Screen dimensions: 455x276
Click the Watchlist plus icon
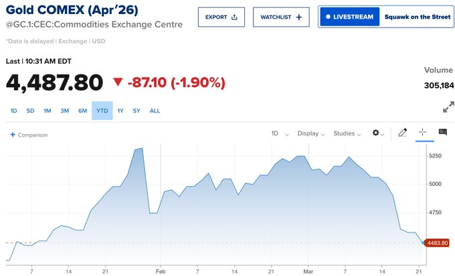(298, 17)
